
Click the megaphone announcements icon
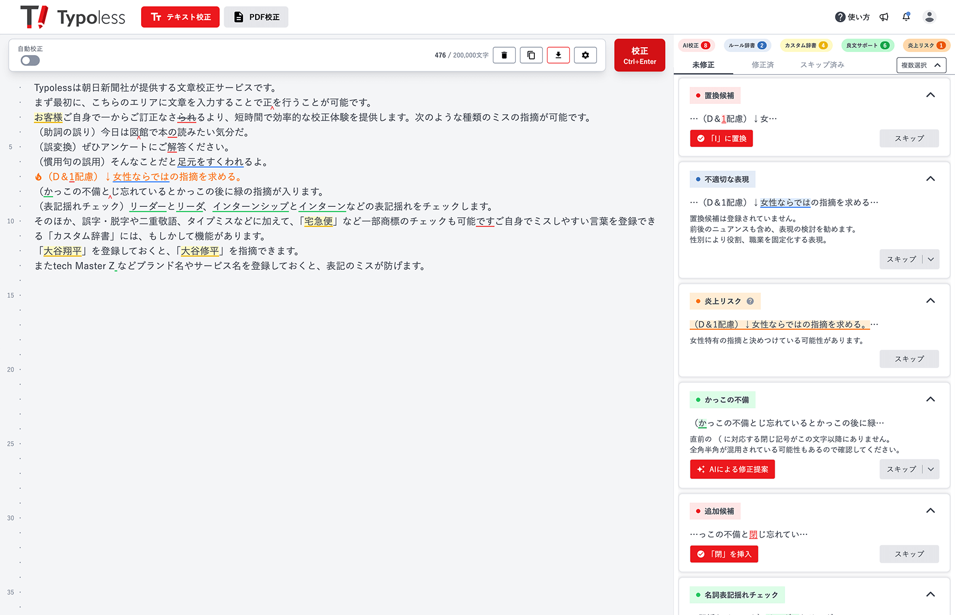tap(884, 17)
